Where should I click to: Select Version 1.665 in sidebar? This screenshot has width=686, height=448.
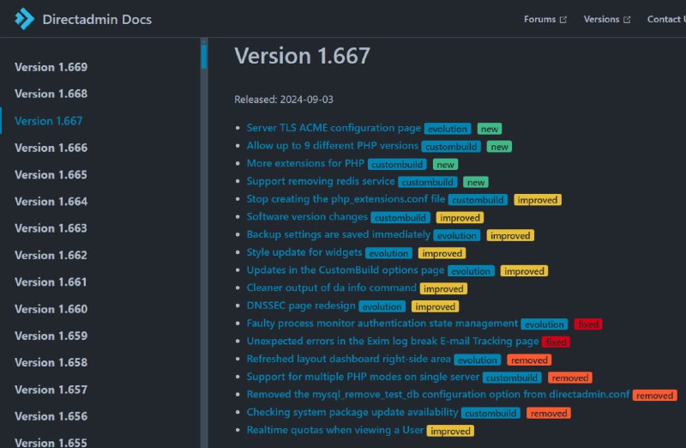pyautogui.click(x=51, y=175)
